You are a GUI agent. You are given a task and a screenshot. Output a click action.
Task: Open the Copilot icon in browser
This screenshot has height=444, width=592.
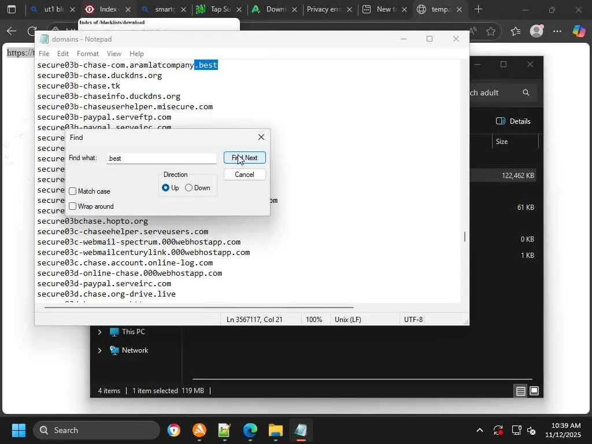point(579,31)
